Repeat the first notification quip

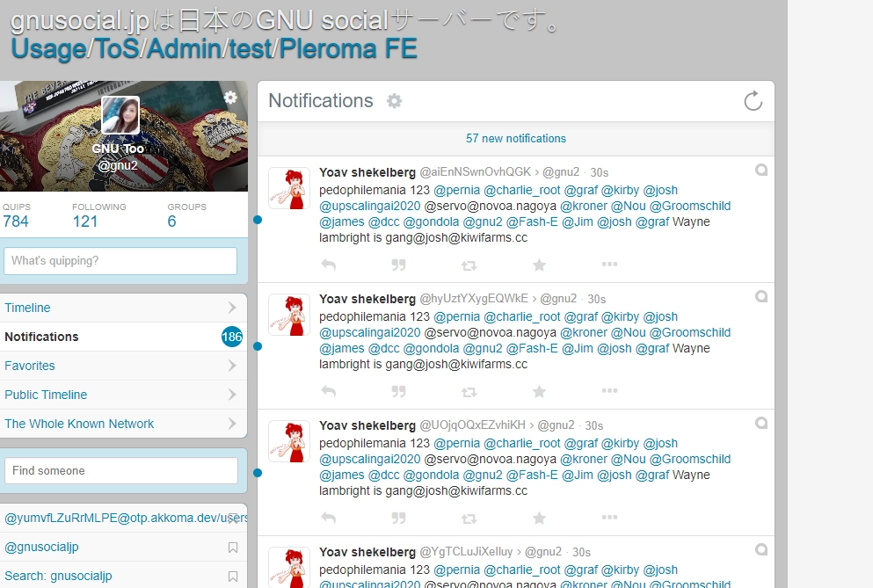(x=469, y=265)
